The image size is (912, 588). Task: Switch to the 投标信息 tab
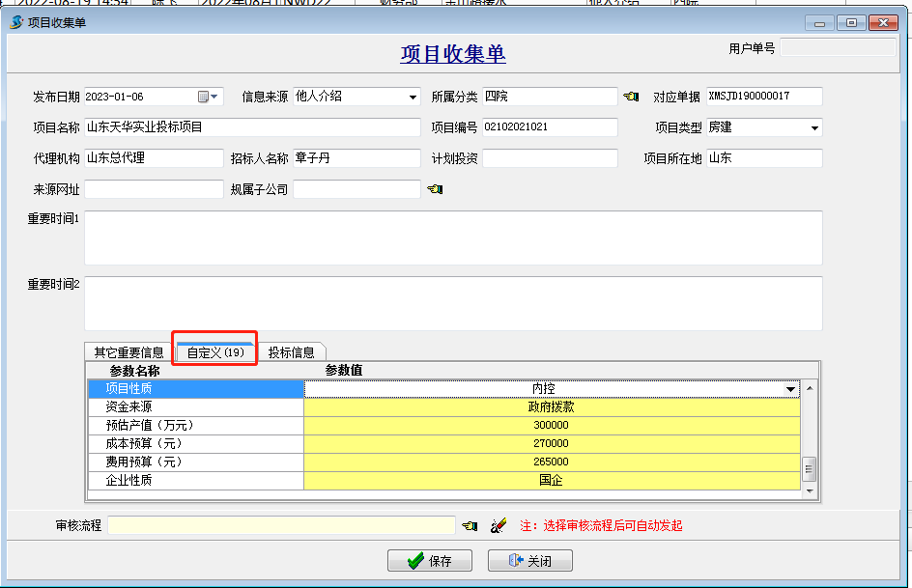(x=291, y=352)
